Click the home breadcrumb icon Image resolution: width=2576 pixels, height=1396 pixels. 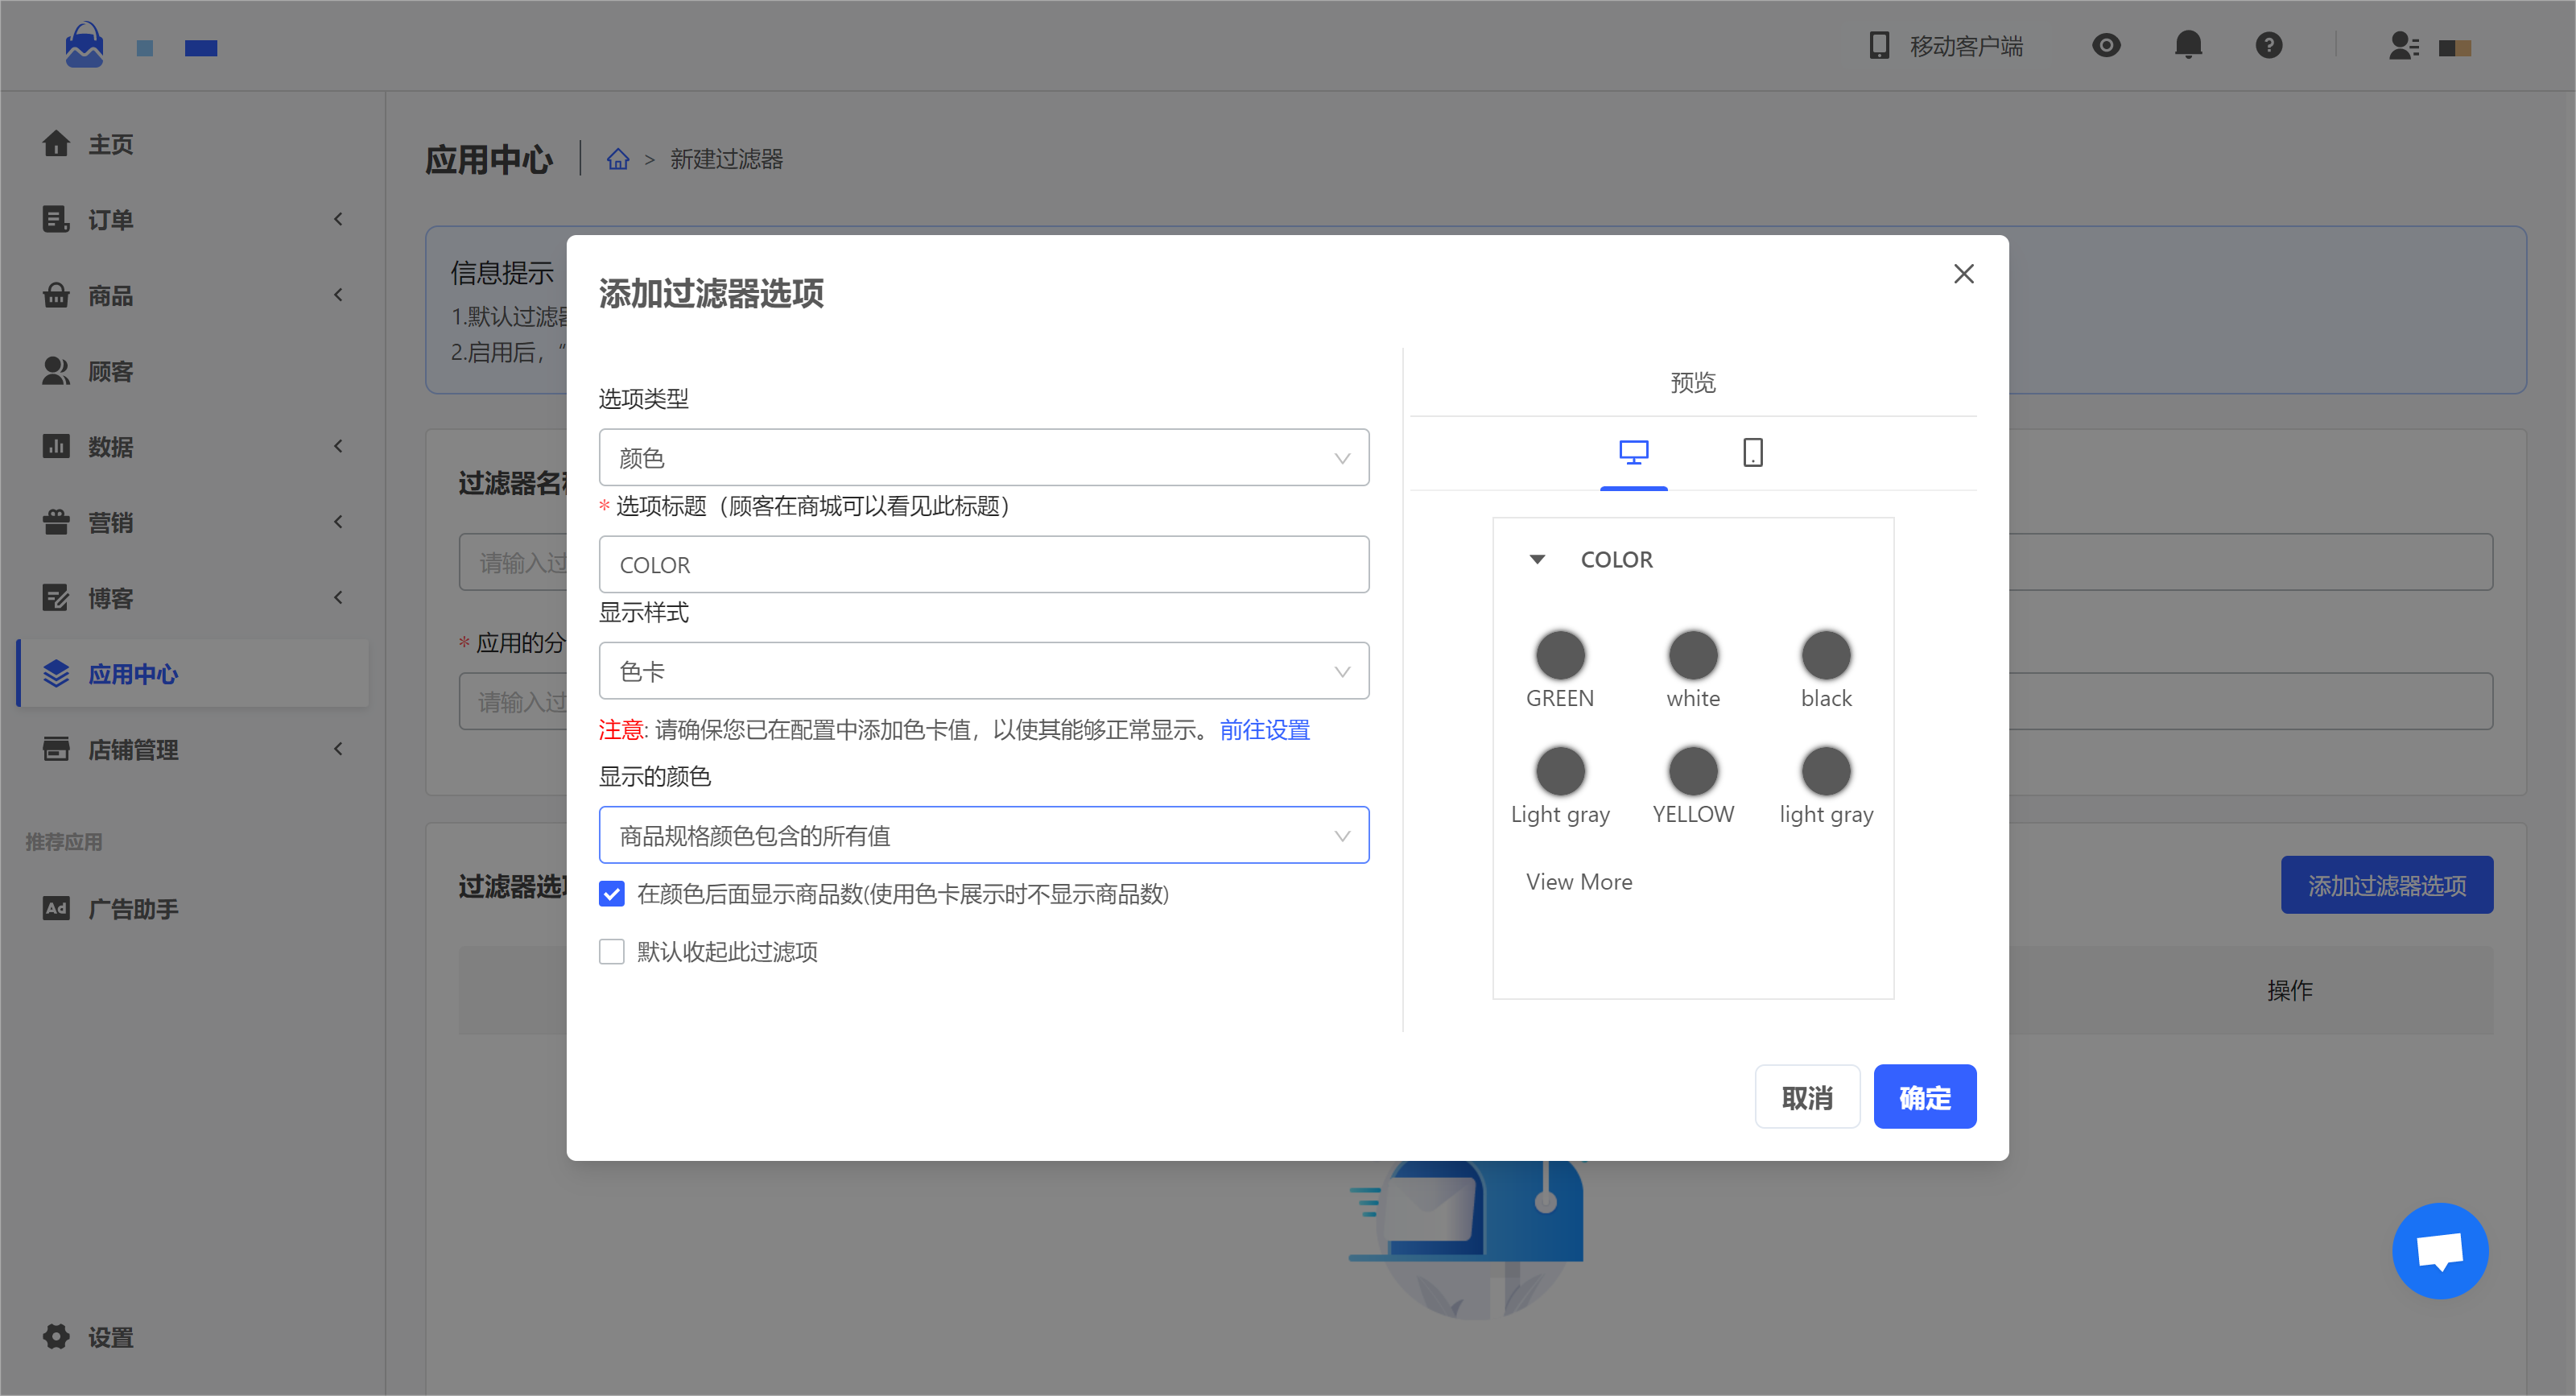tap(618, 159)
